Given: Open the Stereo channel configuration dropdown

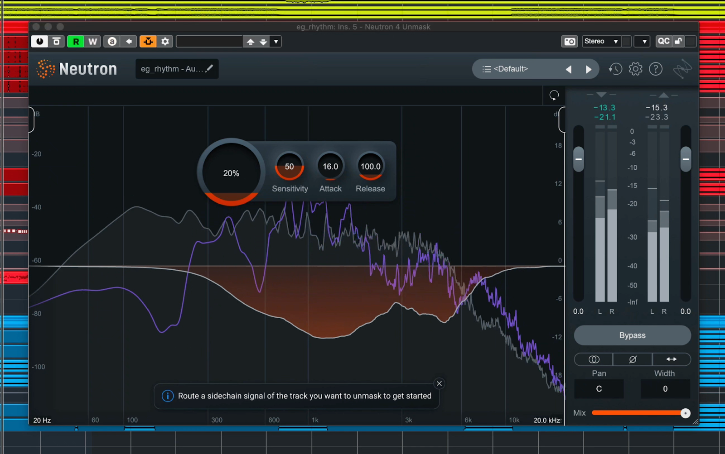Looking at the screenshot, I should point(601,41).
